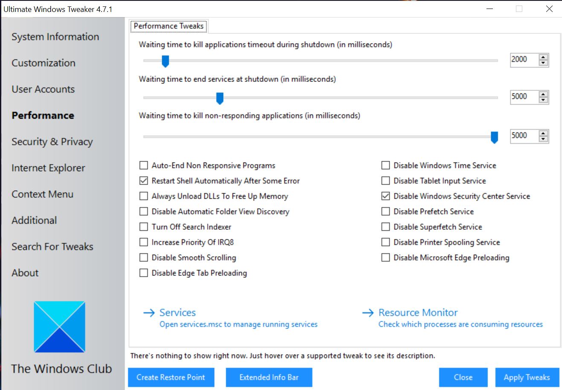Image resolution: width=562 pixels, height=390 pixels.
Task: Open Resource Monitor link
Action: (x=418, y=313)
